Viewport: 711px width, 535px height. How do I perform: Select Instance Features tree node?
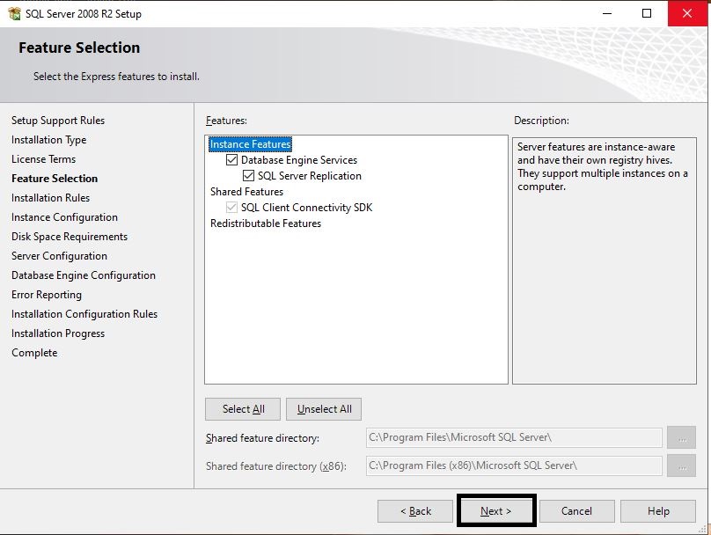[x=250, y=144]
